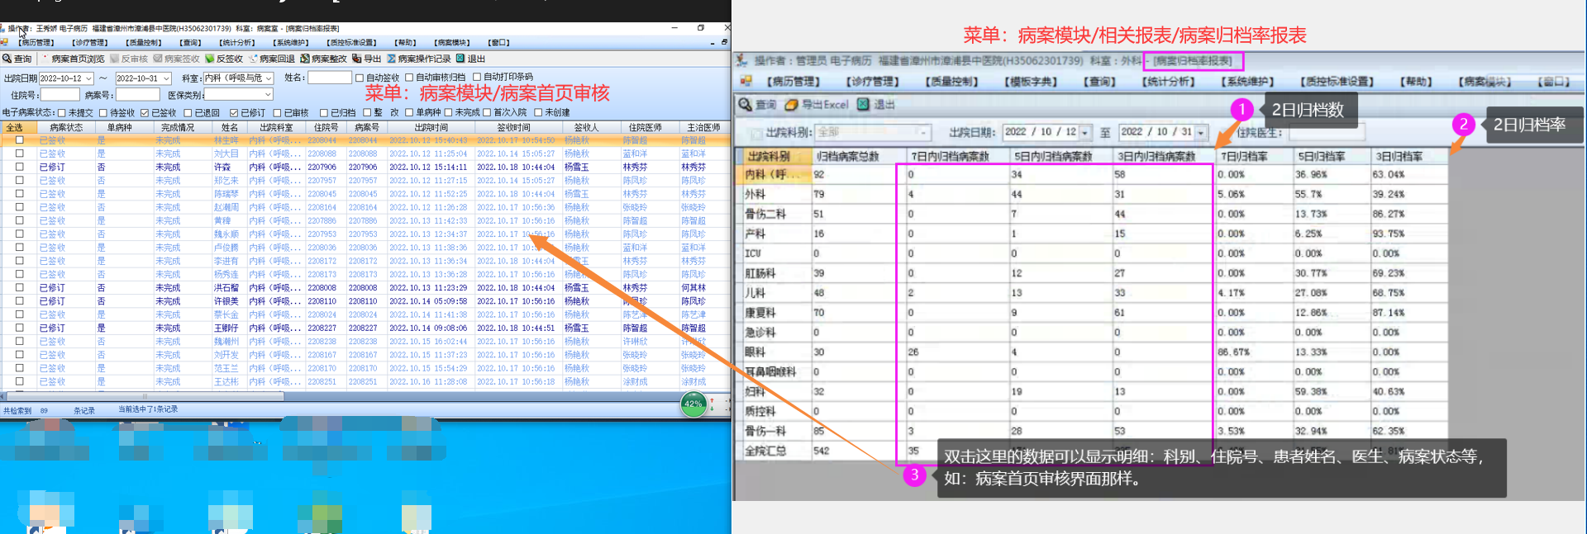Open 病历管理 menu in the left window
Viewport: 1587px width, 534px height.
click(x=37, y=42)
